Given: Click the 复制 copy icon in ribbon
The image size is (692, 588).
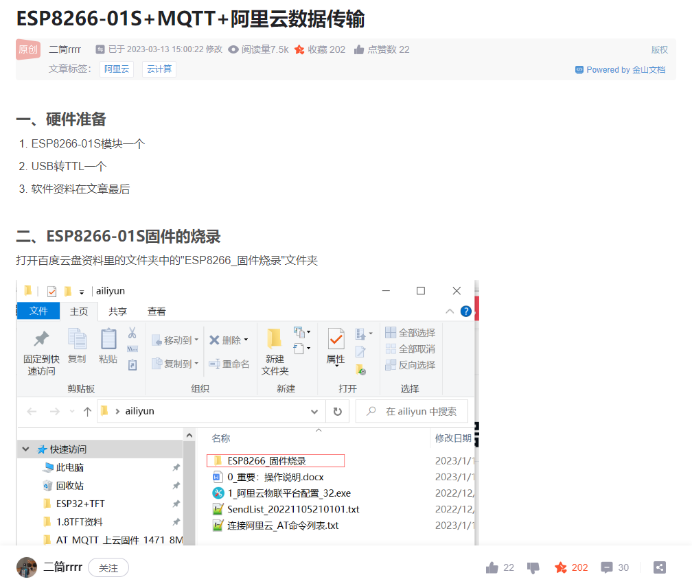Looking at the screenshot, I should coord(77,339).
